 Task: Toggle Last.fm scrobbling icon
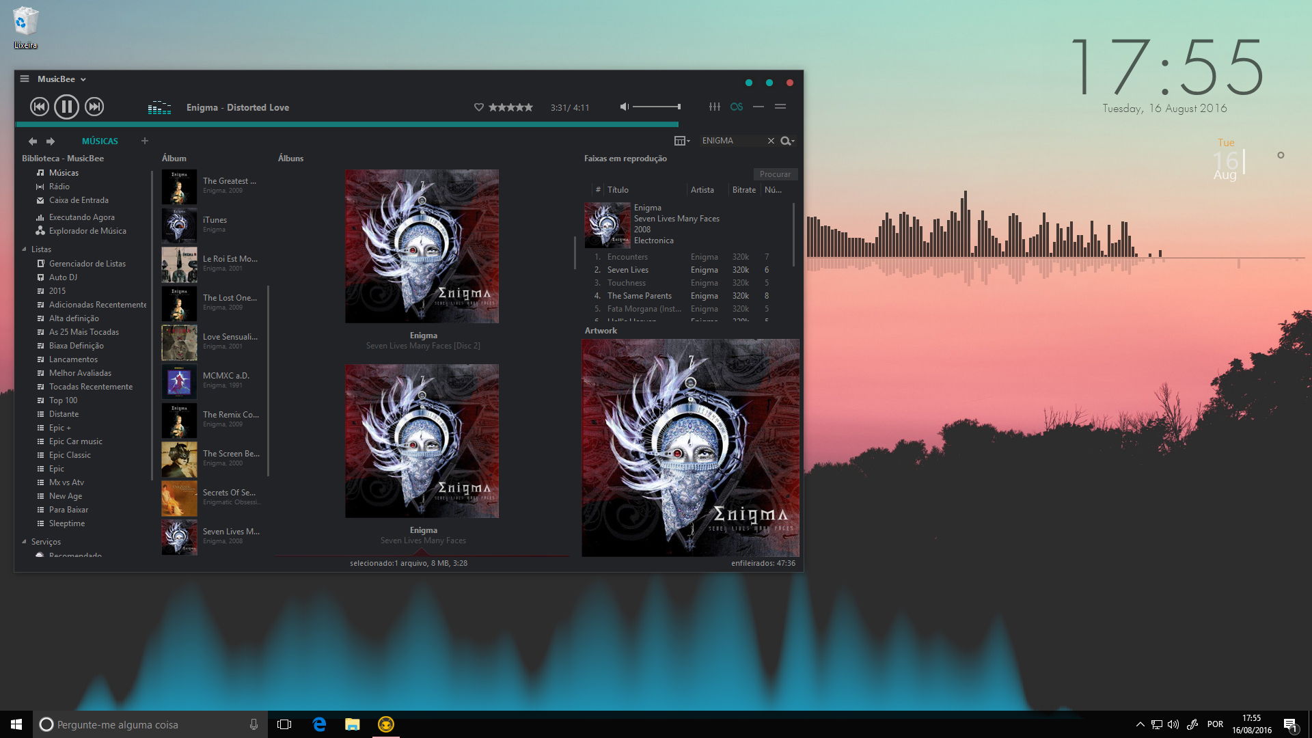736,107
